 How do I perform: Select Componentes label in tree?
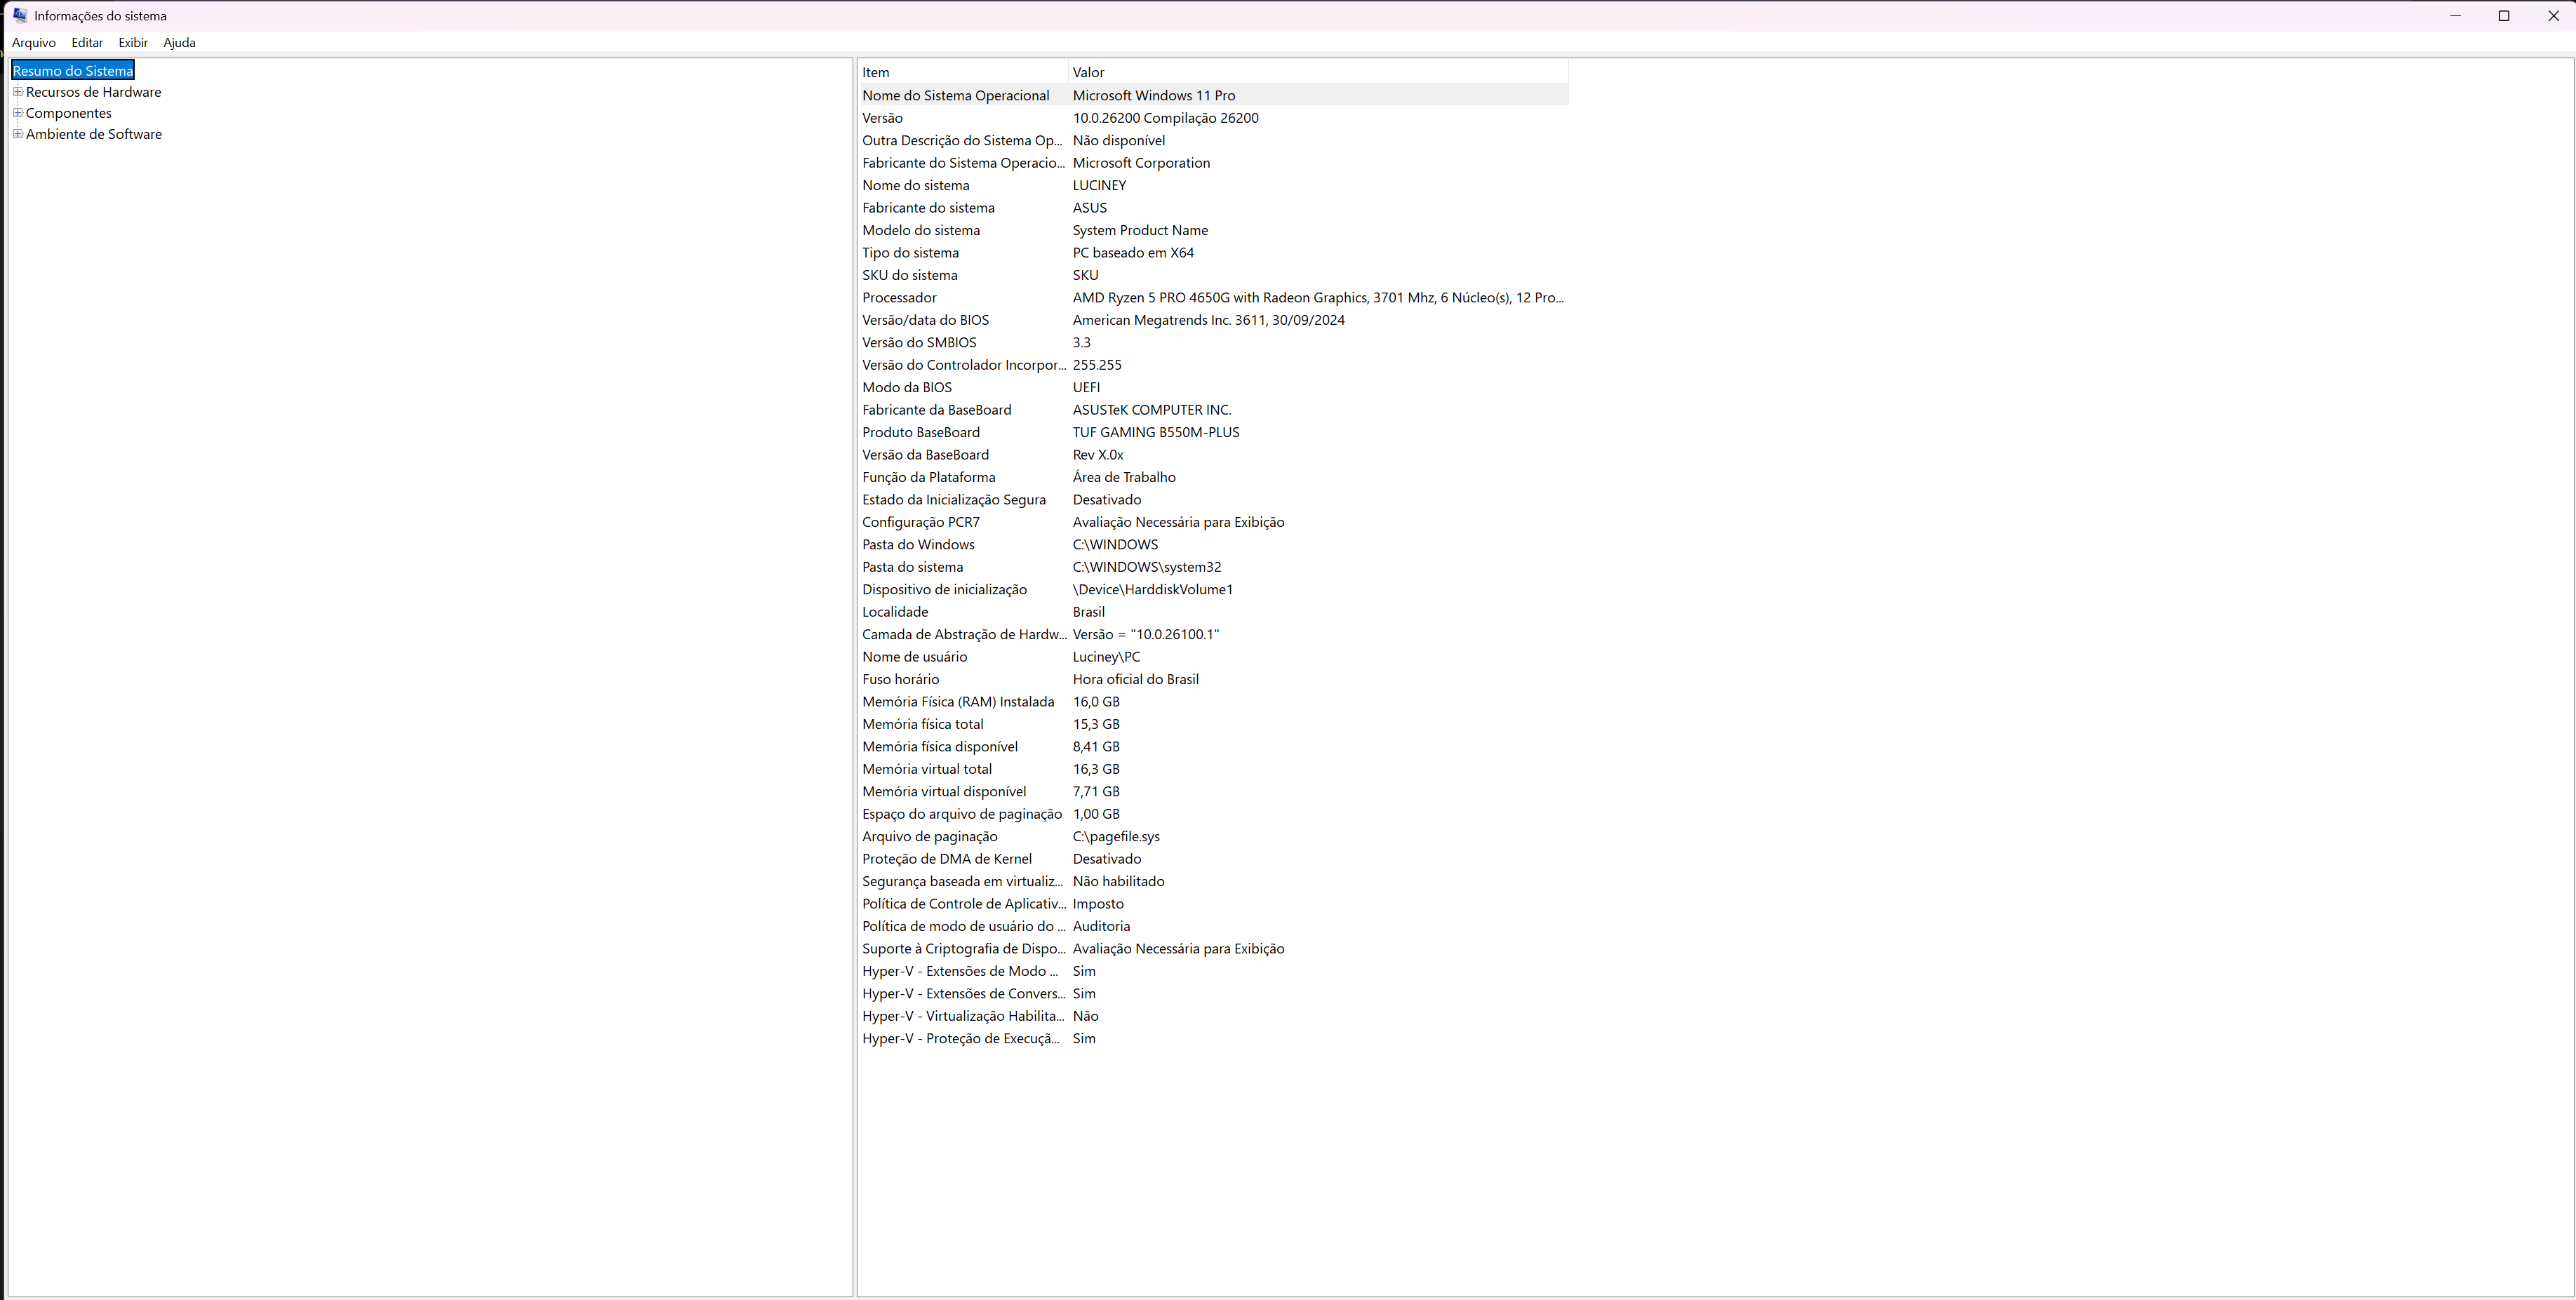[x=69, y=113]
